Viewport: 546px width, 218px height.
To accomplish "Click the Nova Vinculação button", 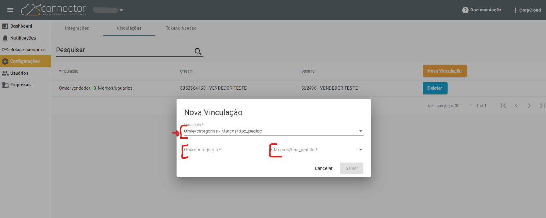I will point(445,71).
